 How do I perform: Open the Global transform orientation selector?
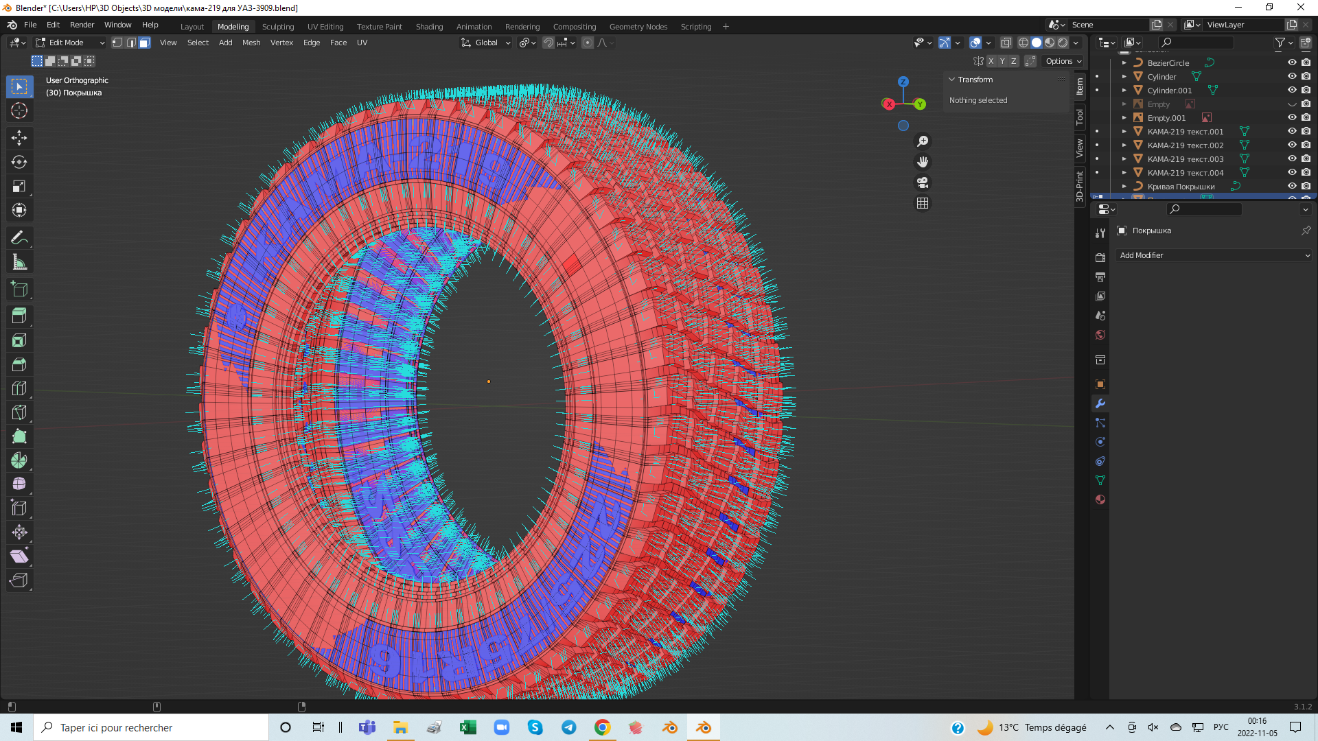[486, 43]
